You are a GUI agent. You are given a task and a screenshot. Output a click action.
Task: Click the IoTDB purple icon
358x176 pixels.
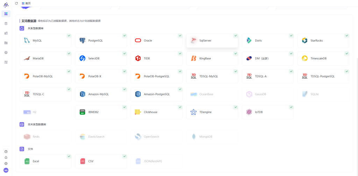249,112
